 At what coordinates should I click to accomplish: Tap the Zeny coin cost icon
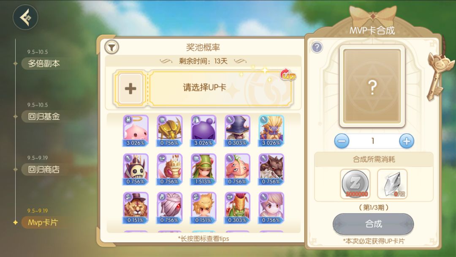[355, 184]
